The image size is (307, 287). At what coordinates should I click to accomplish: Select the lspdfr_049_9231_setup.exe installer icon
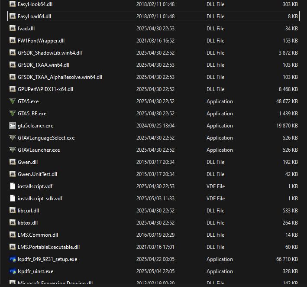(x=12, y=259)
